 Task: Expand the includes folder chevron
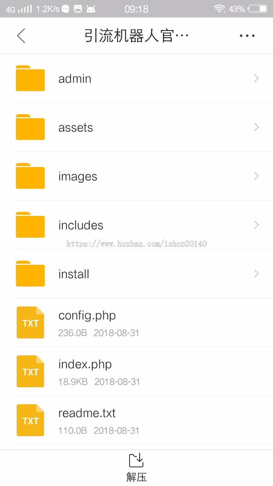click(x=256, y=225)
